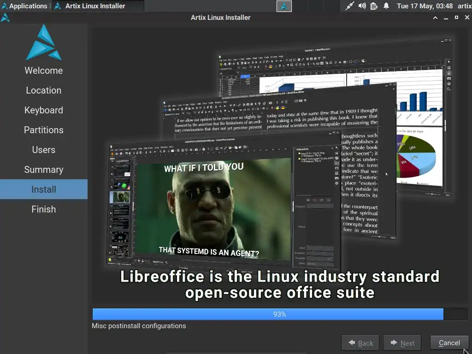
Task: Click the artix username in panel
Action: point(465,6)
